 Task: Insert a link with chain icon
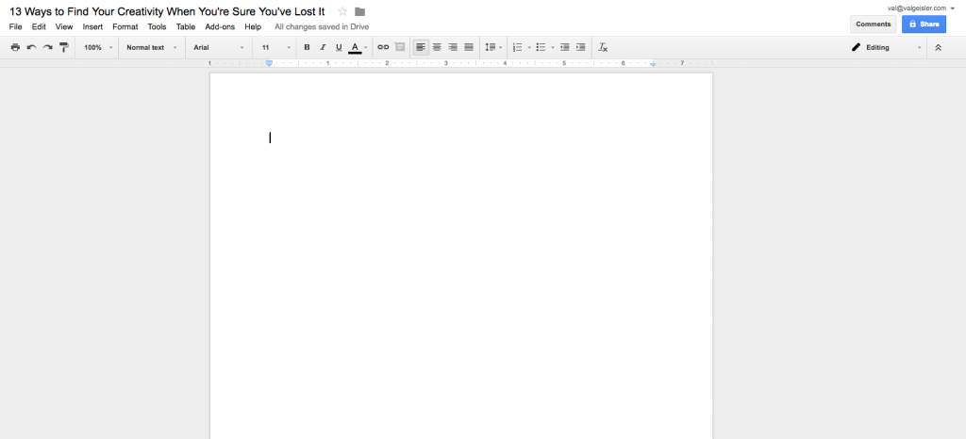(383, 47)
